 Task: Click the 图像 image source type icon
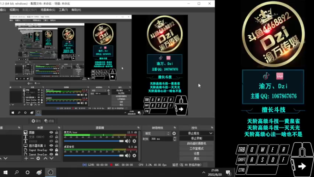click(26, 132)
